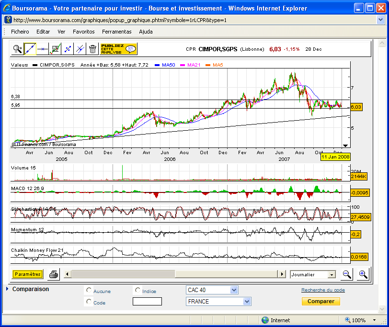The width and height of the screenshot is (389, 327).
Task: Click the CIMPOR,SGPS stock name header
Action: [218, 49]
